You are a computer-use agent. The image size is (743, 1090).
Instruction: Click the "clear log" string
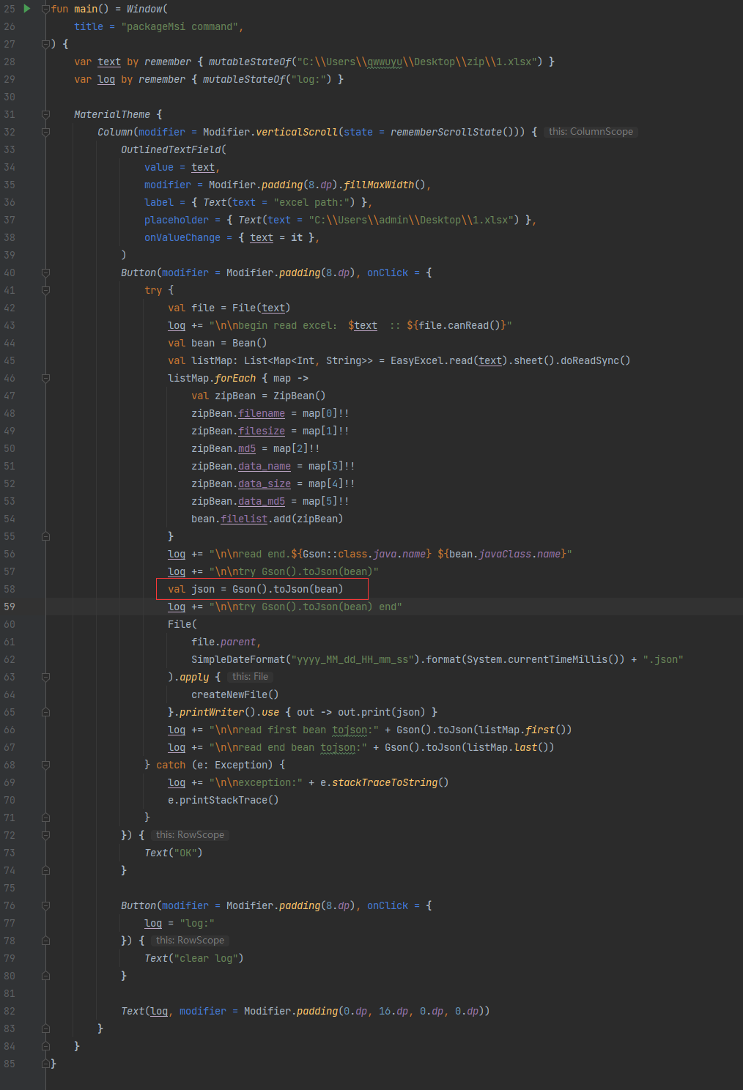[x=206, y=958]
